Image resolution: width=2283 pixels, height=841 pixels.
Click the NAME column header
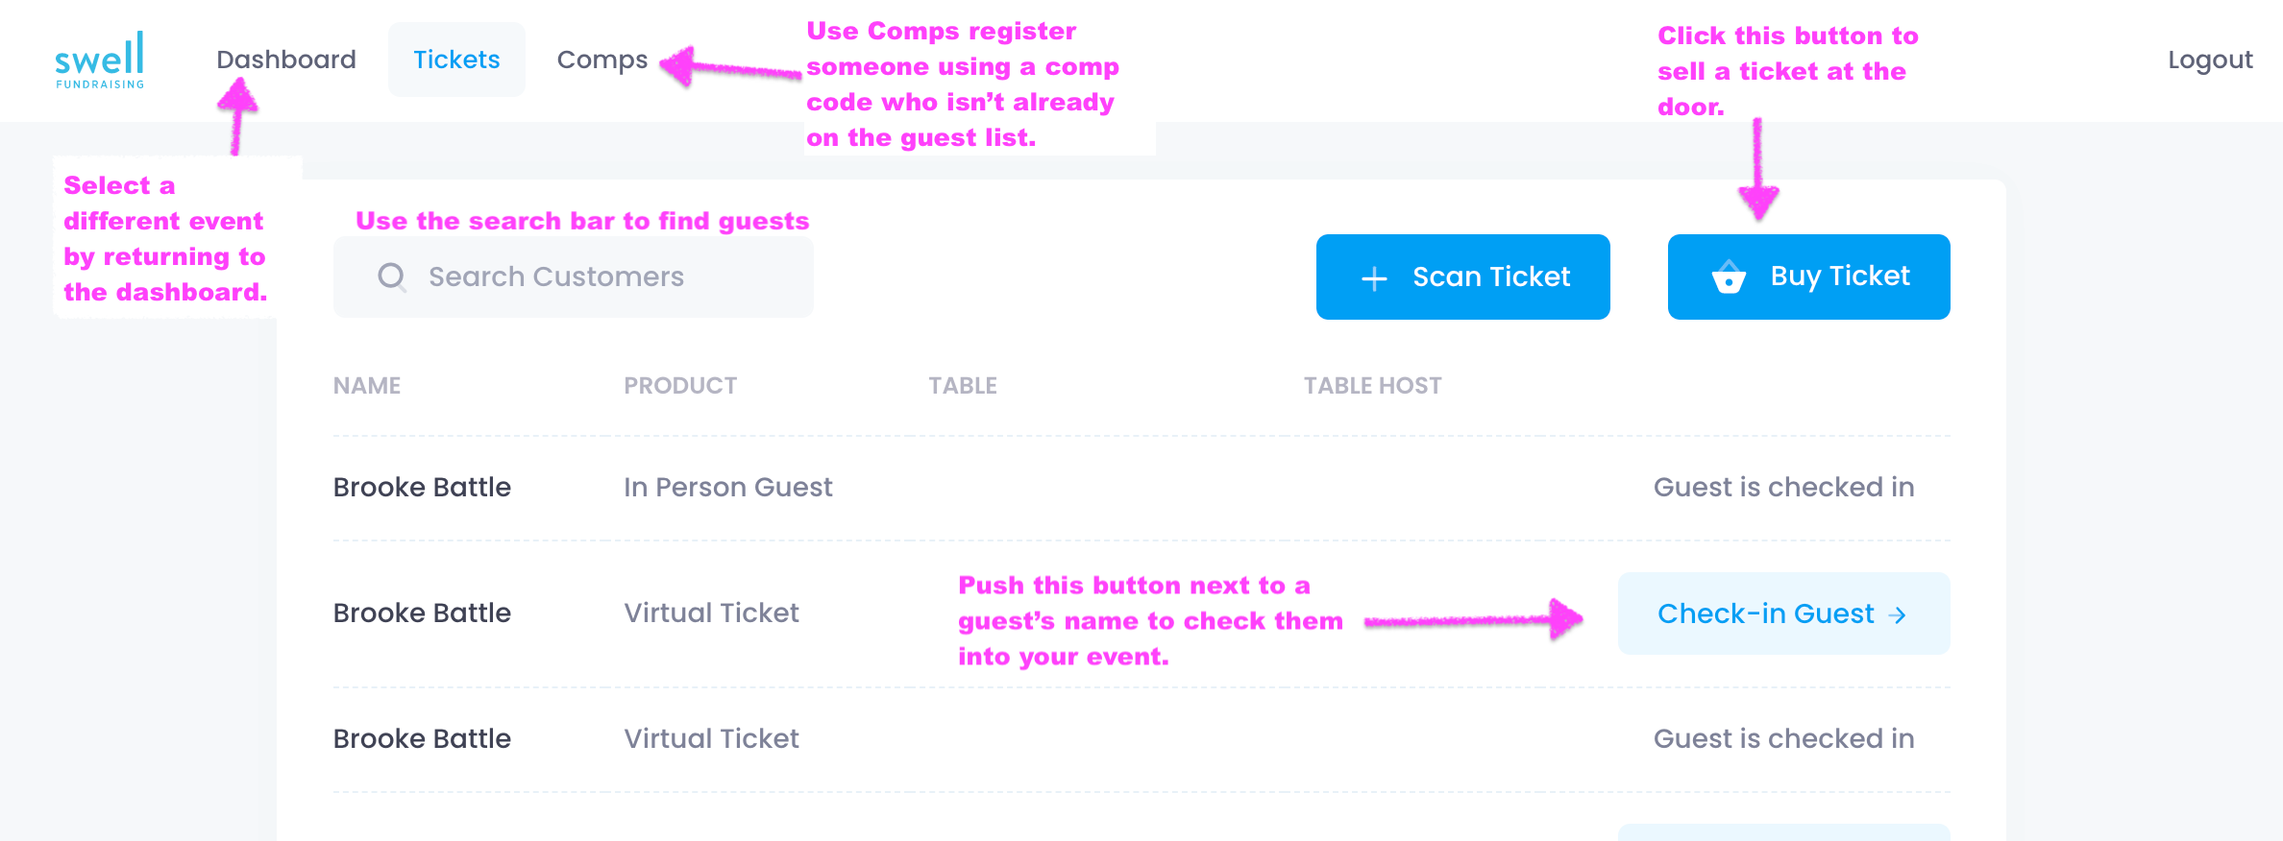tap(366, 386)
